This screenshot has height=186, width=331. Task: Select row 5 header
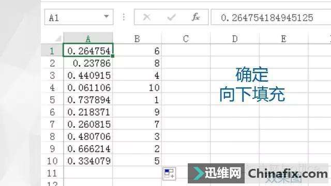(52, 99)
